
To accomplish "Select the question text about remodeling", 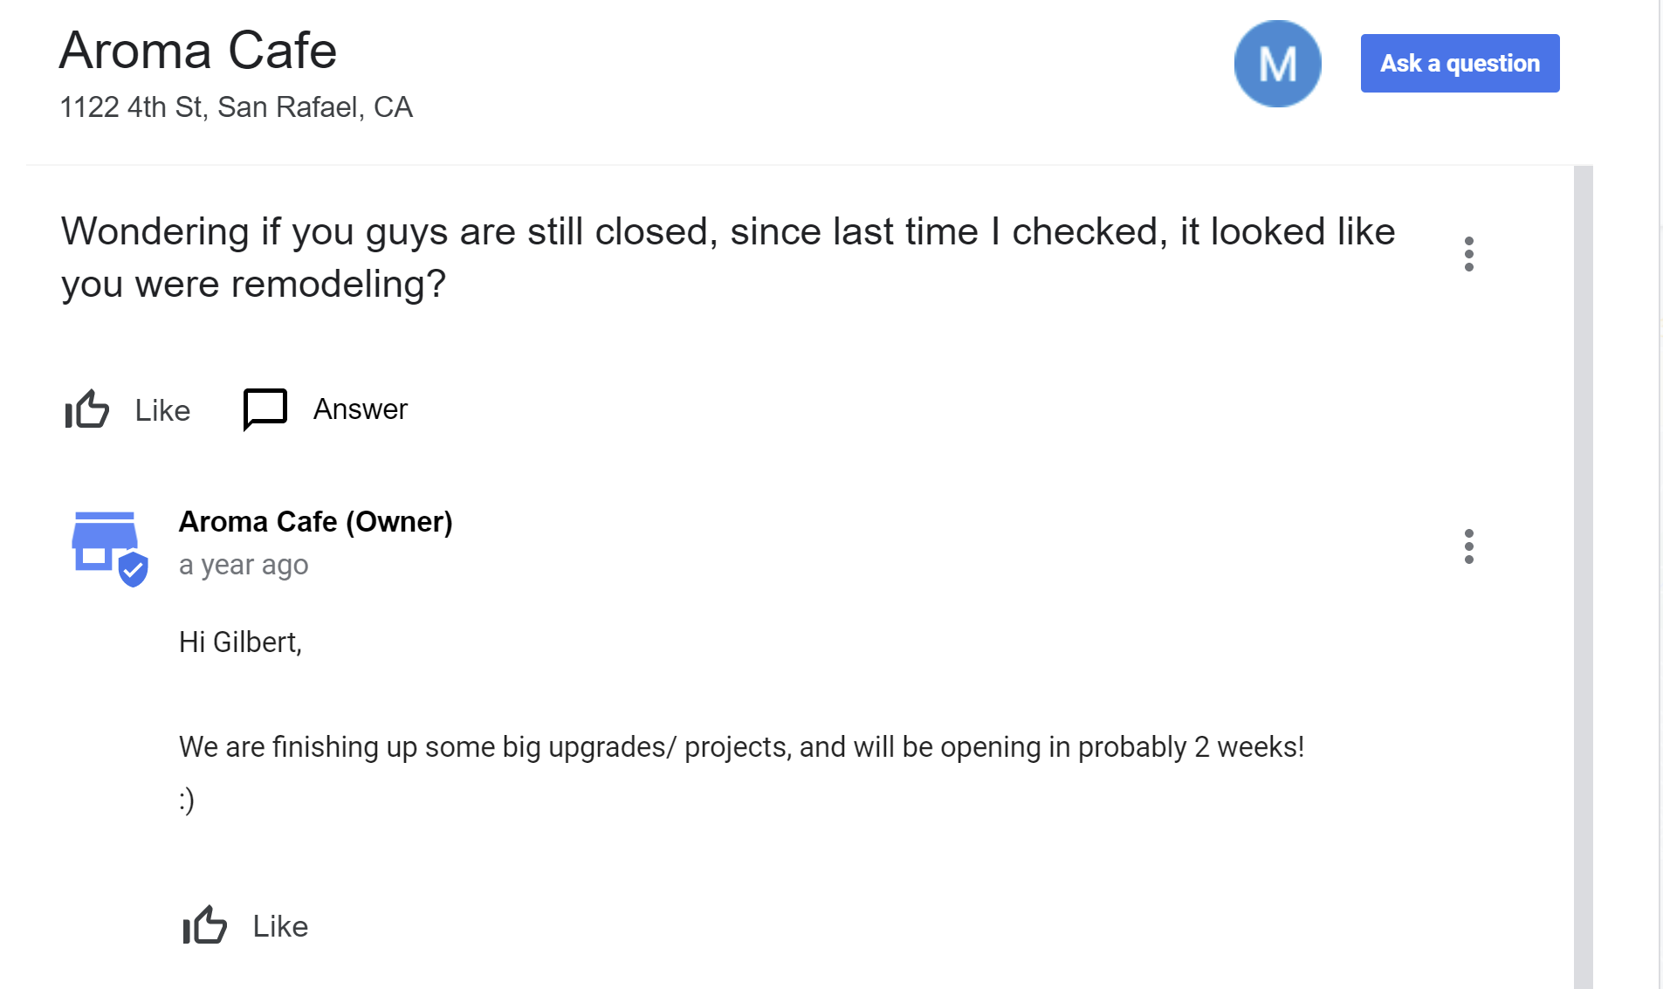I will click(727, 258).
